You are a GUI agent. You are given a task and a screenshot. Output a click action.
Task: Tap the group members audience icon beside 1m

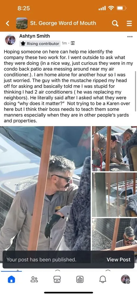tap(72, 44)
